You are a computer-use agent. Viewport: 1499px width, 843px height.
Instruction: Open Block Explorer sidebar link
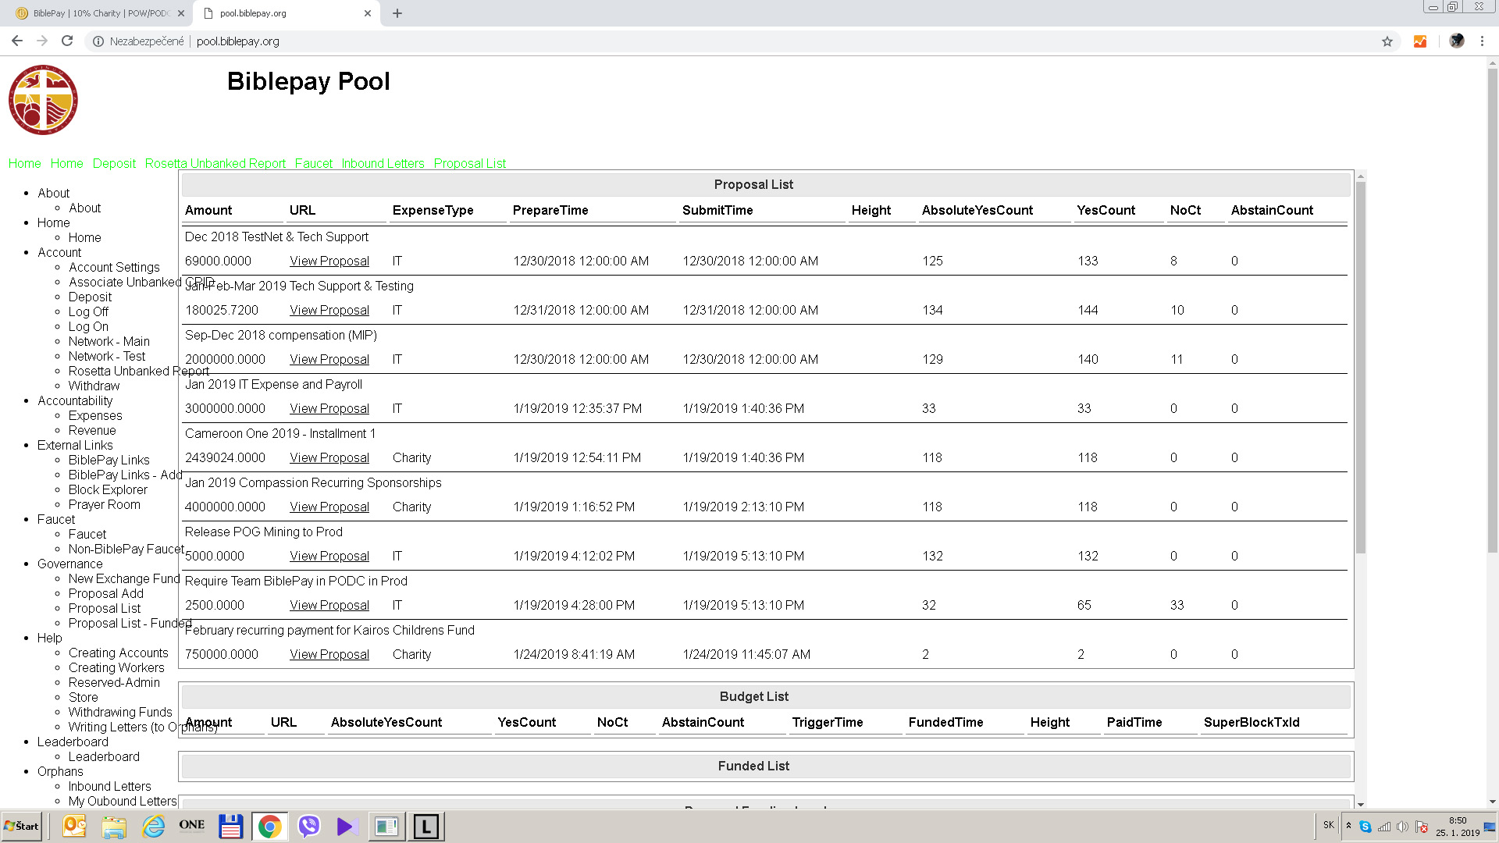pyautogui.click(x=108, y=490)
